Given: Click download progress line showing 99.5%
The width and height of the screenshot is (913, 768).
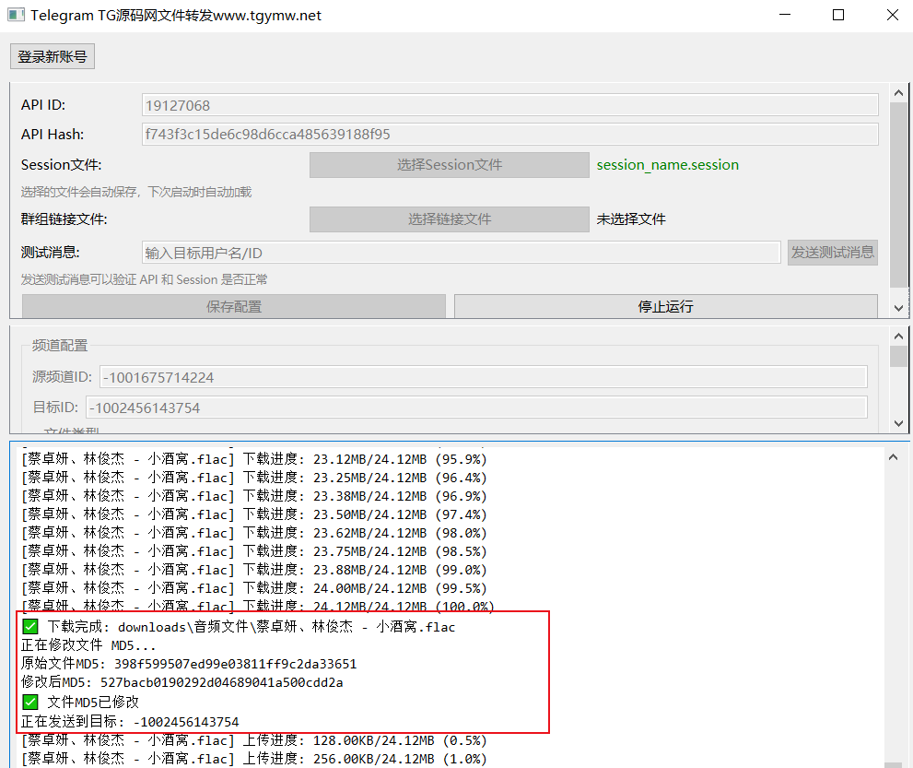Looking at the screenshot, I should [x=254, y=588].
